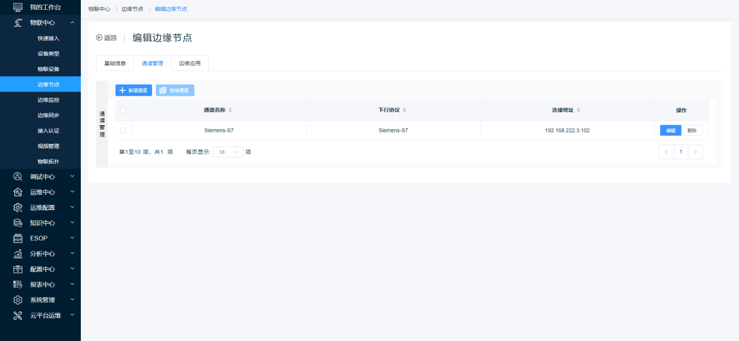The height and width of the screenshot is (341, 739).
Task: Sort by 通道名称 column sort arrows
Action: tap(230, 110)
